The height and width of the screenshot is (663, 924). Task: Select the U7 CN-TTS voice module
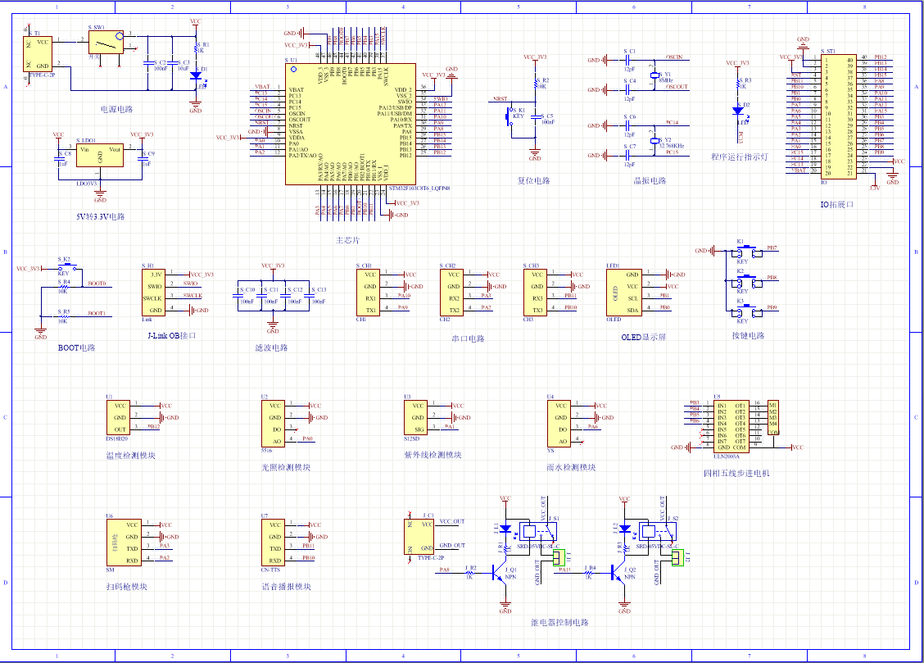pos(273,543)
